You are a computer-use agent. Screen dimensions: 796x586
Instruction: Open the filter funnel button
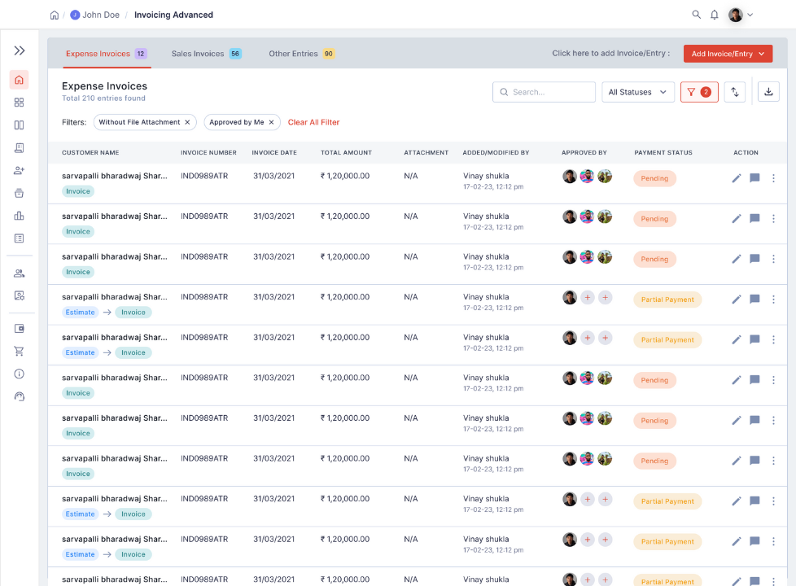[699, 92]
